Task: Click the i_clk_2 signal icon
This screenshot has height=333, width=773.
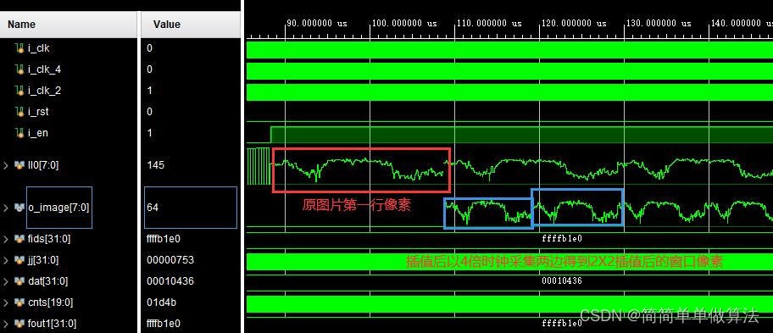Action: (19, 91)
